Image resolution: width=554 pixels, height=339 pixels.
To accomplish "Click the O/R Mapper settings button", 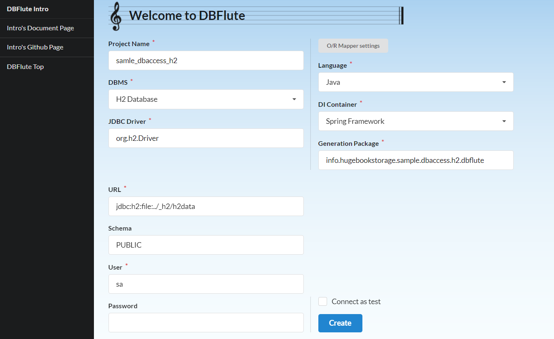I will point(353,46).
